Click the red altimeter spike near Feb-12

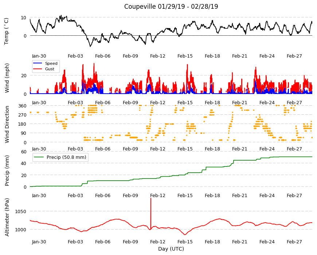coord(151,213)
